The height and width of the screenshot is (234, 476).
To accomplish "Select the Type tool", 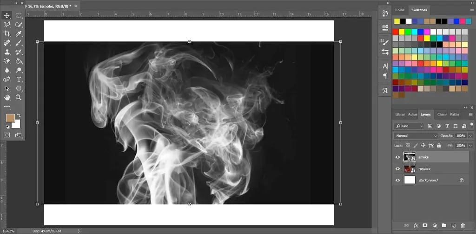I will 19,79.
